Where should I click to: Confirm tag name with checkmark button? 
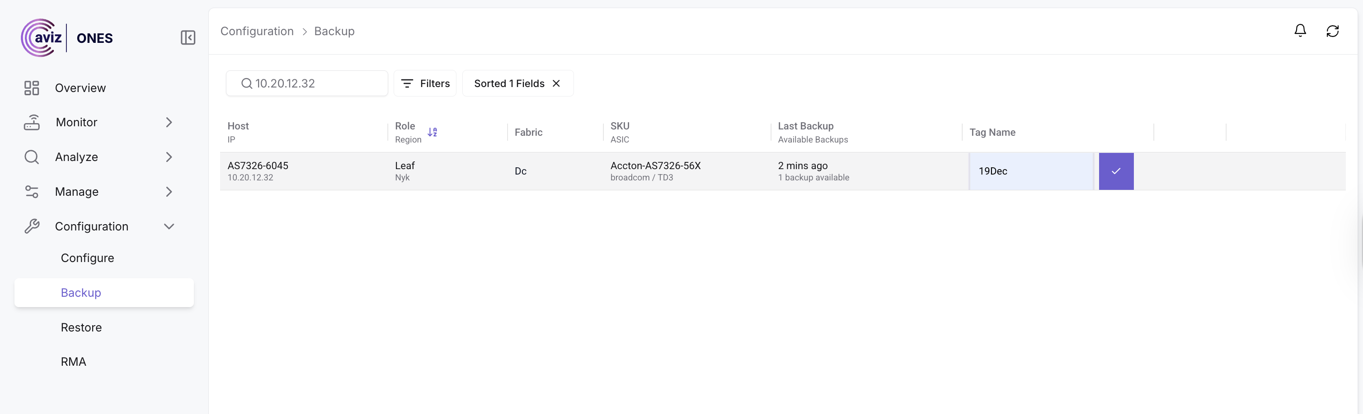point(1115,171)
